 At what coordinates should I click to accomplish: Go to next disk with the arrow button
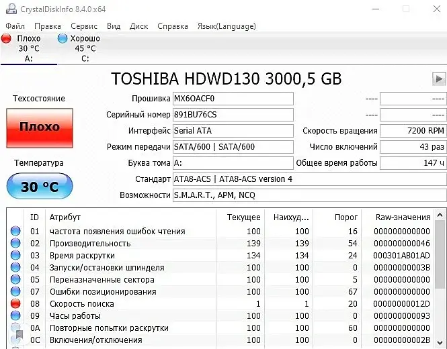pyautogui.click(x=439, y=79)
